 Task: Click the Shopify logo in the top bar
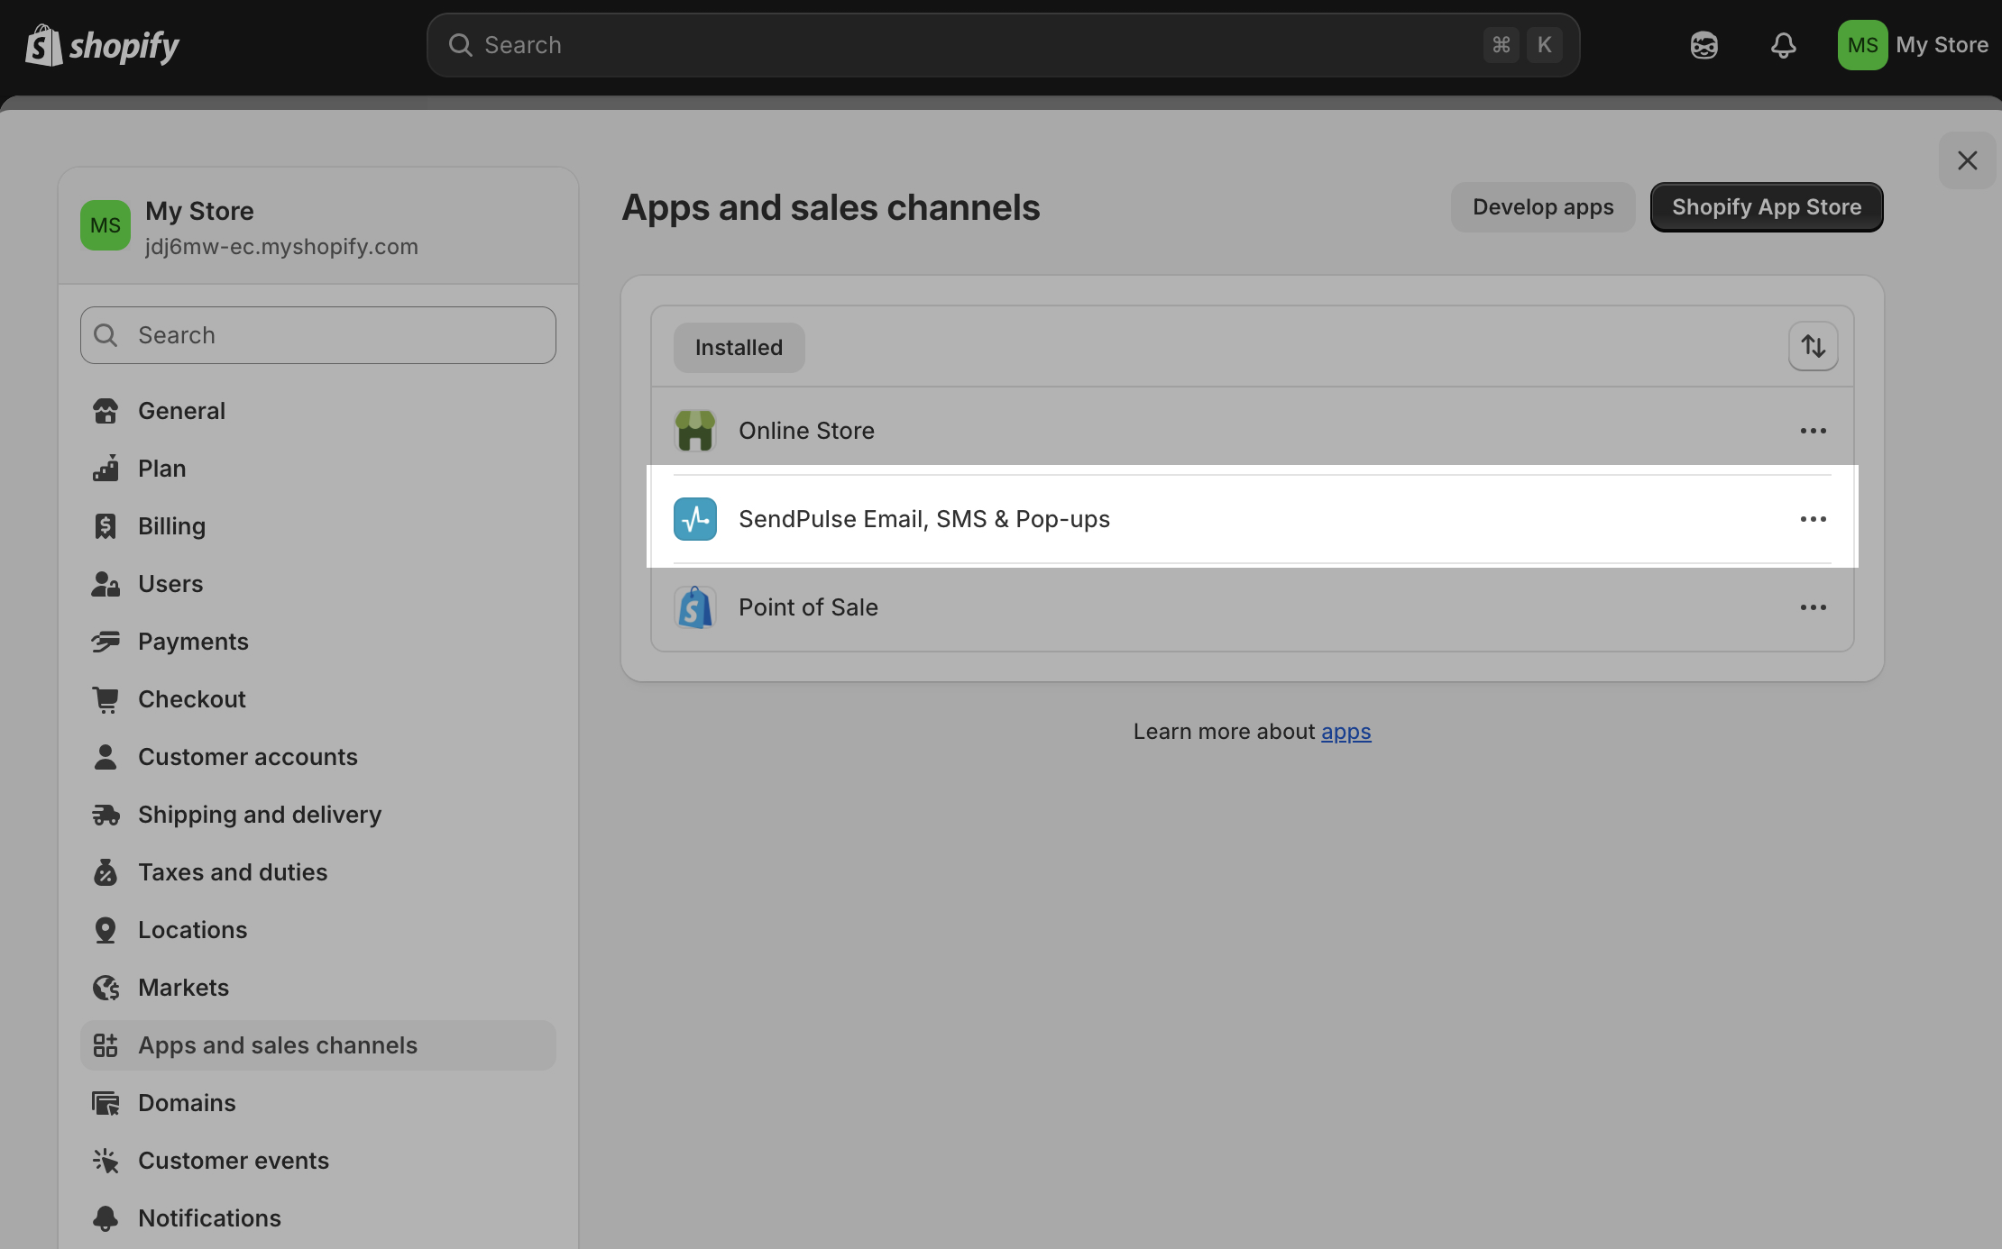pyautogui.click(x=102, y=45)
